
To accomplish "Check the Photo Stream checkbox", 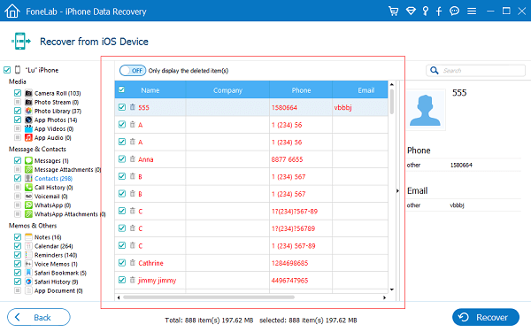I will 18,102.
